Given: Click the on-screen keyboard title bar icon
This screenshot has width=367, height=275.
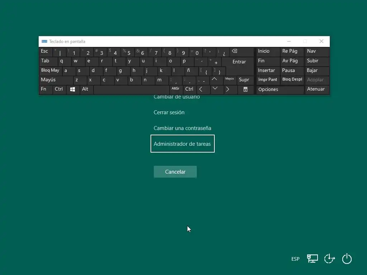Looking at the screenshot, I should coord(44,42).
